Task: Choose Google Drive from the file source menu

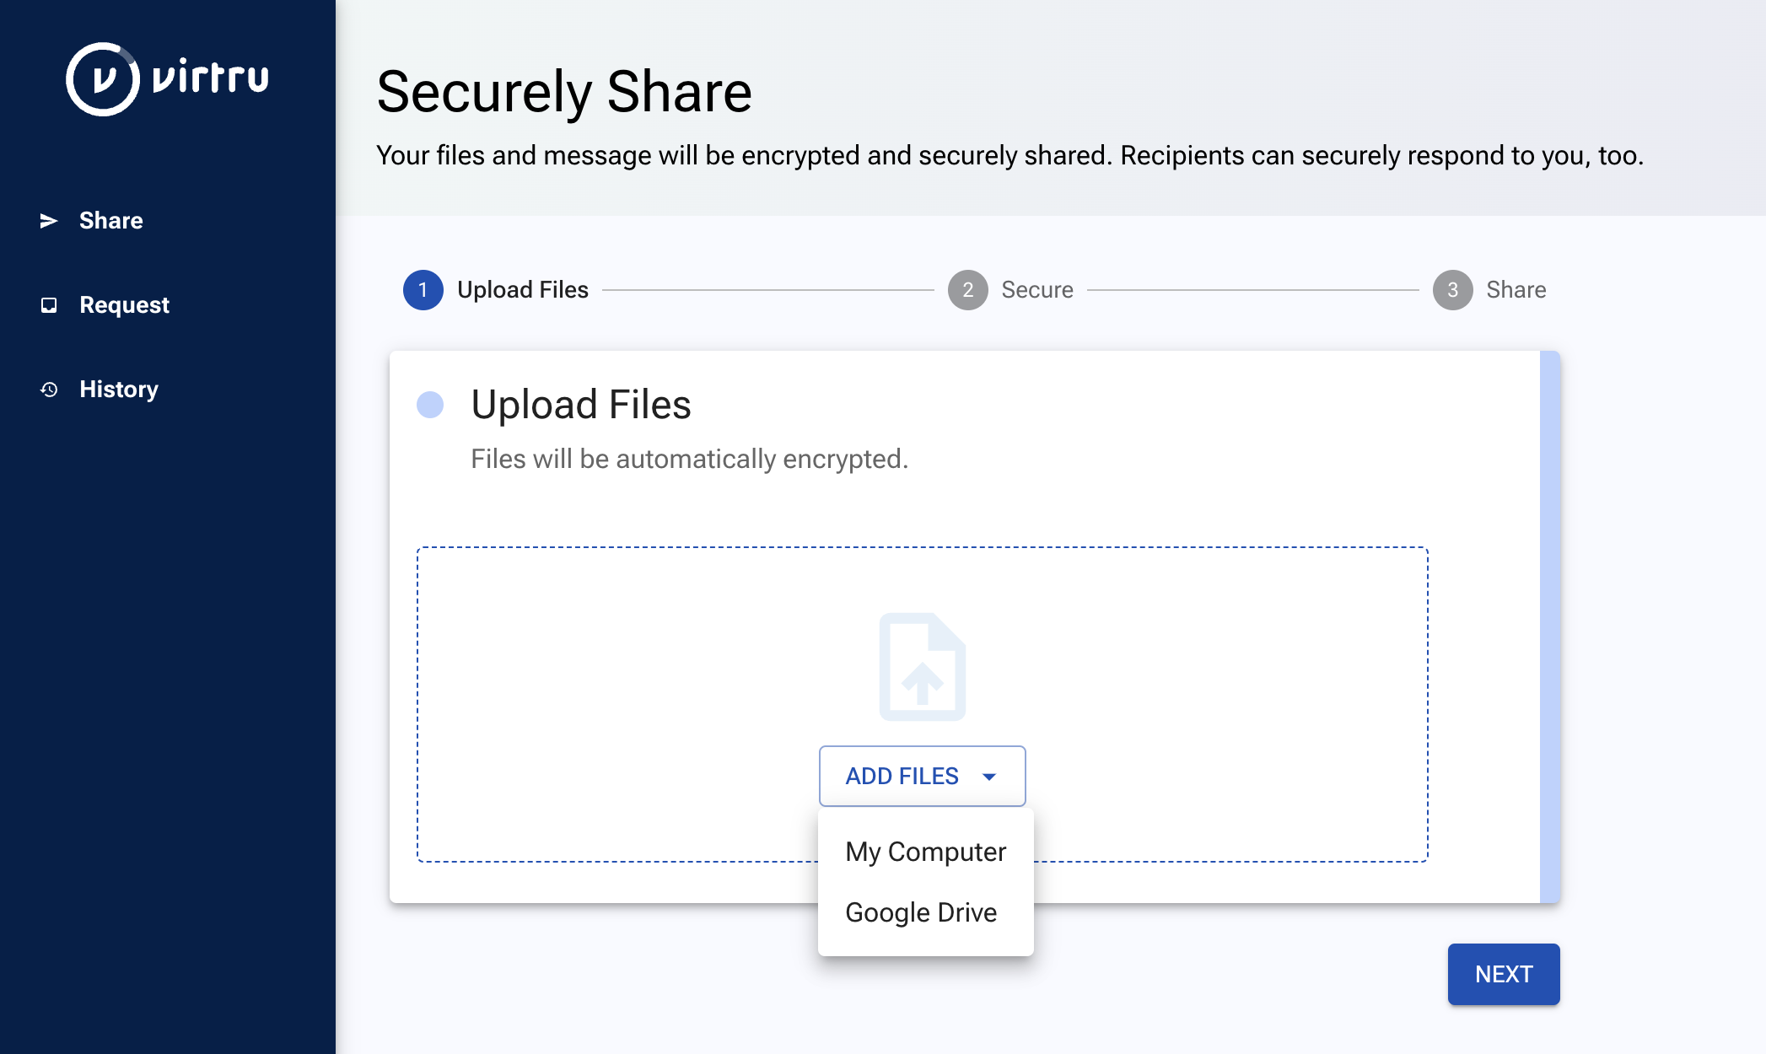Action: (921, 911)
